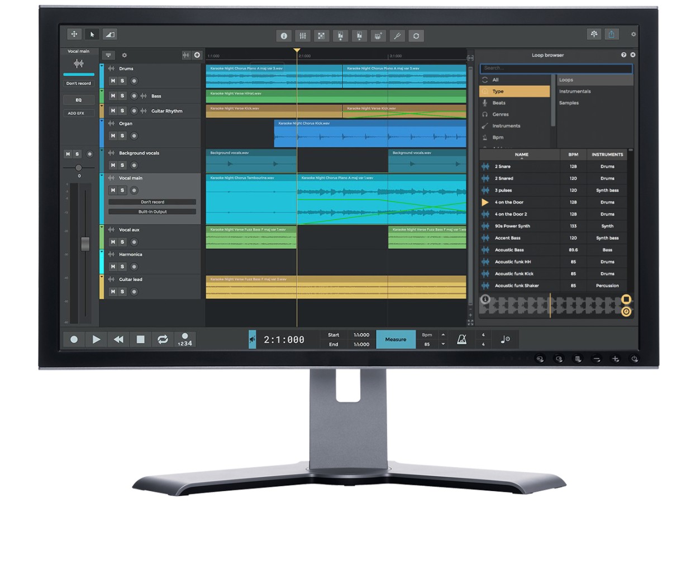Open the Built-in Output selector
Image resolution: width=700 pixels, height=572 pixels.
pos(152,212)
